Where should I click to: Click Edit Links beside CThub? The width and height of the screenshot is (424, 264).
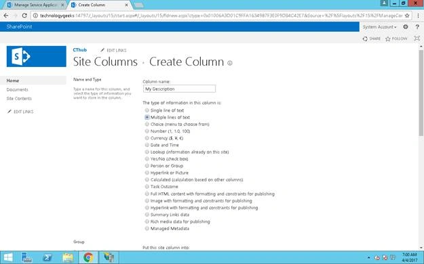[x=113, y=50]
